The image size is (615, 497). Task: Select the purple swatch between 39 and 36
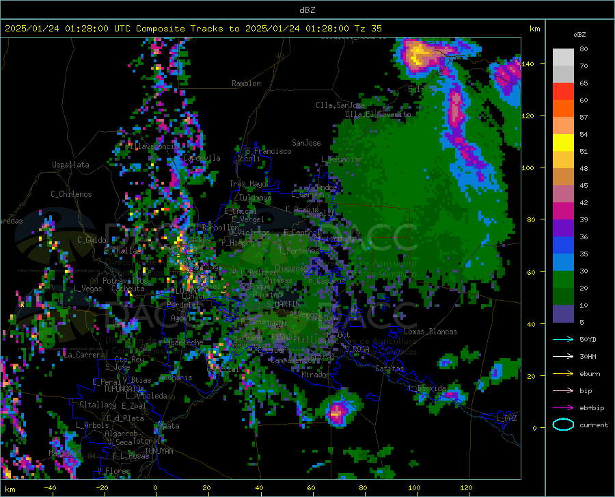click(x=563, y=228)
